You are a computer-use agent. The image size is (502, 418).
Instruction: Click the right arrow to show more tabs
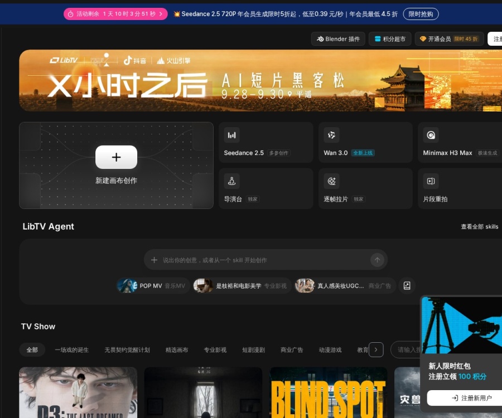[x=376, y=350]
